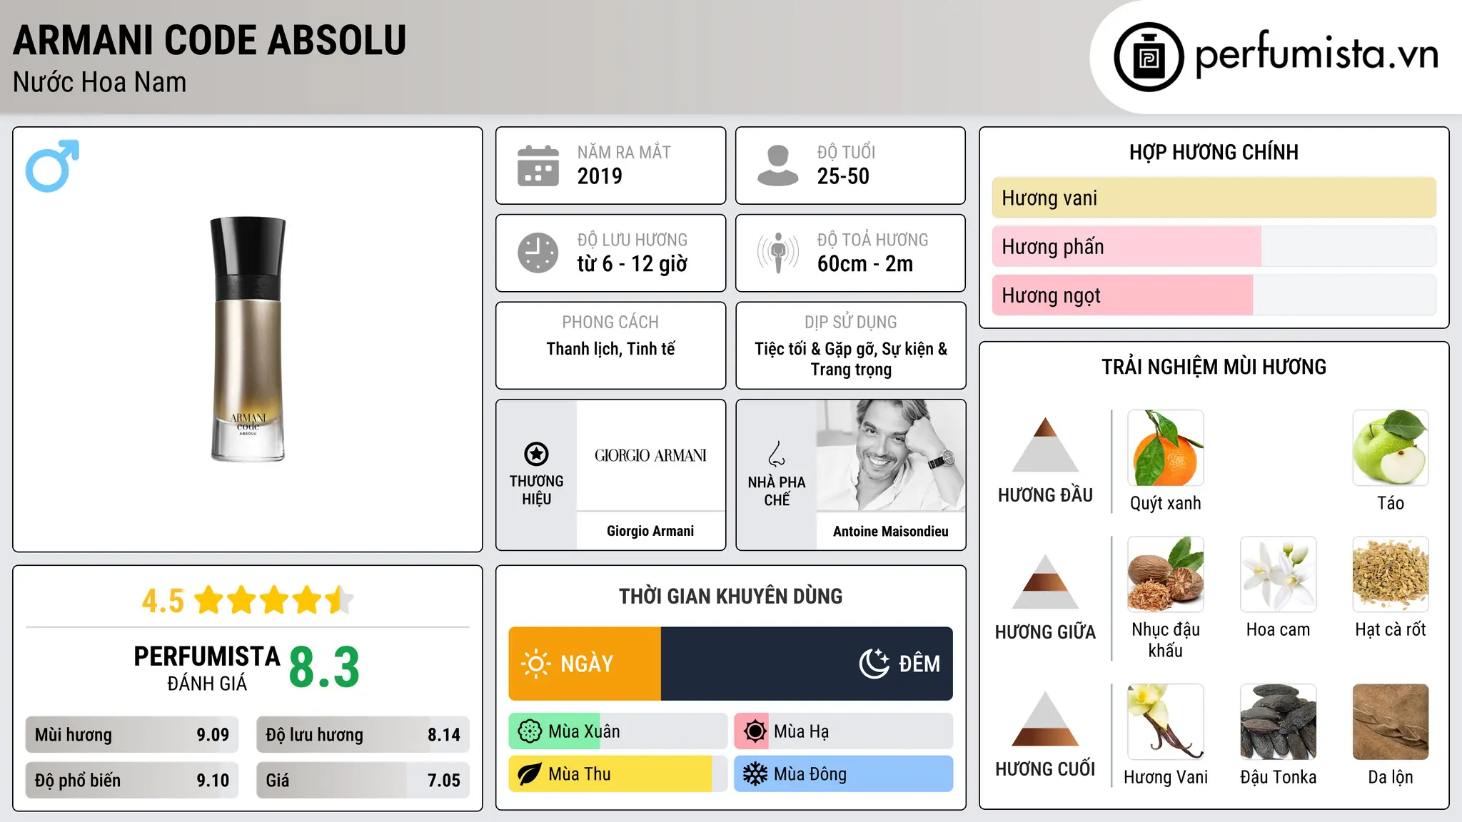Viewport: 1462px width, 822px height.
Task: Select the Da lộn suede note image
Action: (1391, 722)
